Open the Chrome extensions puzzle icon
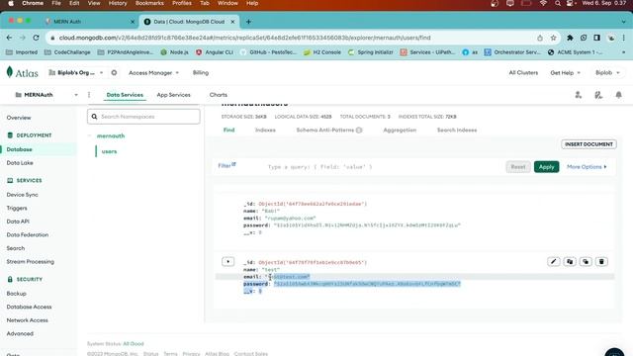Image resolution: width=633 pixels, height=356 pixels. click(x=570, y=38)
